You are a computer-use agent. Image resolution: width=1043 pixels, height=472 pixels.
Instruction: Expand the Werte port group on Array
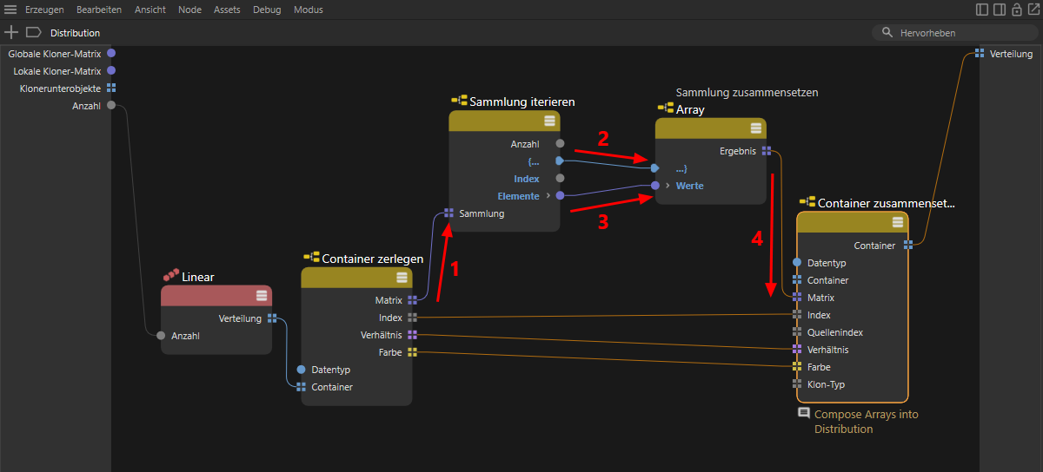coord(668,186)
